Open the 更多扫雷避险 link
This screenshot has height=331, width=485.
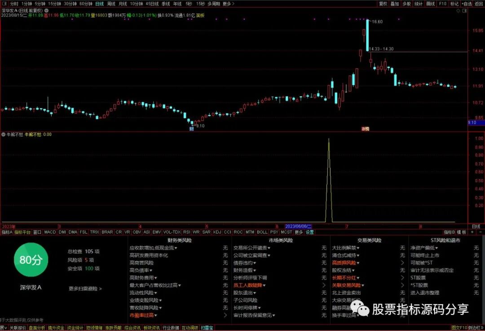click(x=85, y=289)
